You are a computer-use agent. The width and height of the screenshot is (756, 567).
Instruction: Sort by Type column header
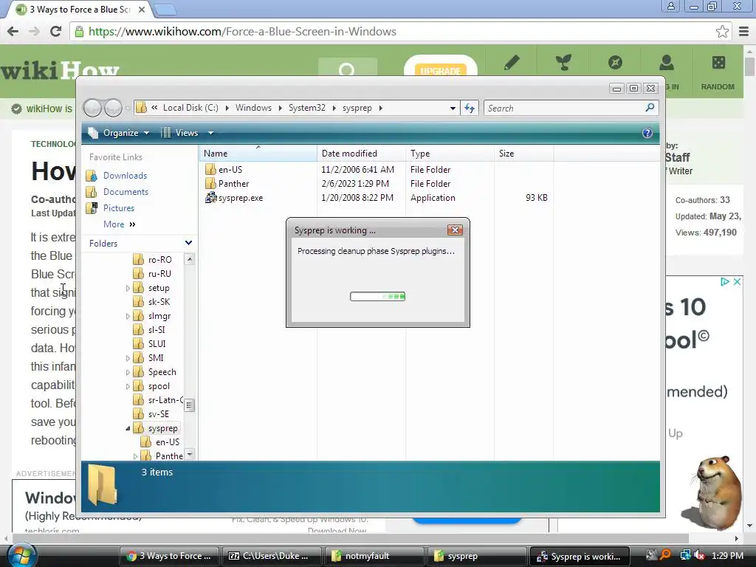point(450,154)
